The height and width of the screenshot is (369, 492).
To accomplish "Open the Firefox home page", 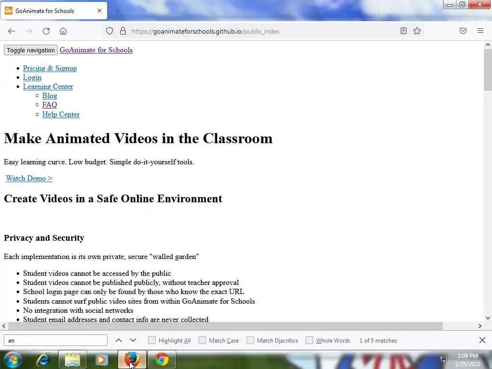I will point(63,31).
